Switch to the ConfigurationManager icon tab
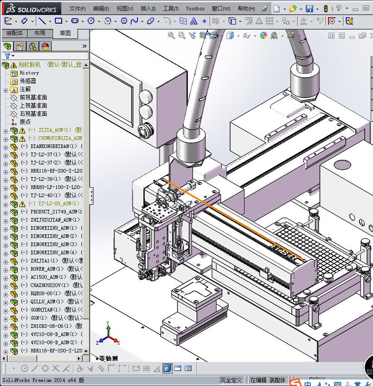 (x=33, y=46)
